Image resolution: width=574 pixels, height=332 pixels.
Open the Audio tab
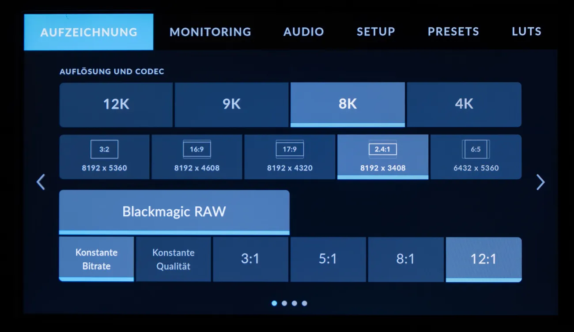click(x=303, y=32)
